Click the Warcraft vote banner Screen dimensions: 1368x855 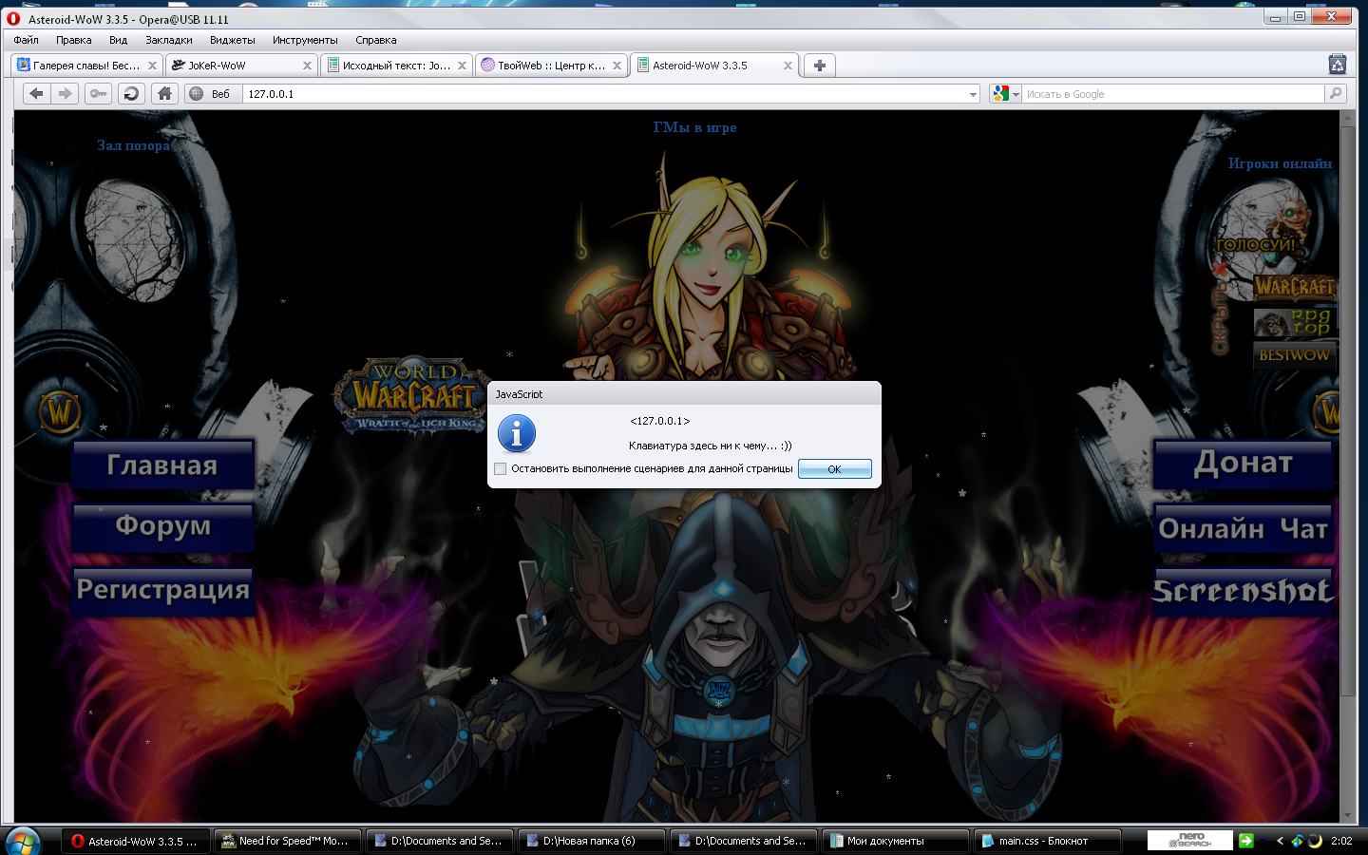[x=1294, y=287]
